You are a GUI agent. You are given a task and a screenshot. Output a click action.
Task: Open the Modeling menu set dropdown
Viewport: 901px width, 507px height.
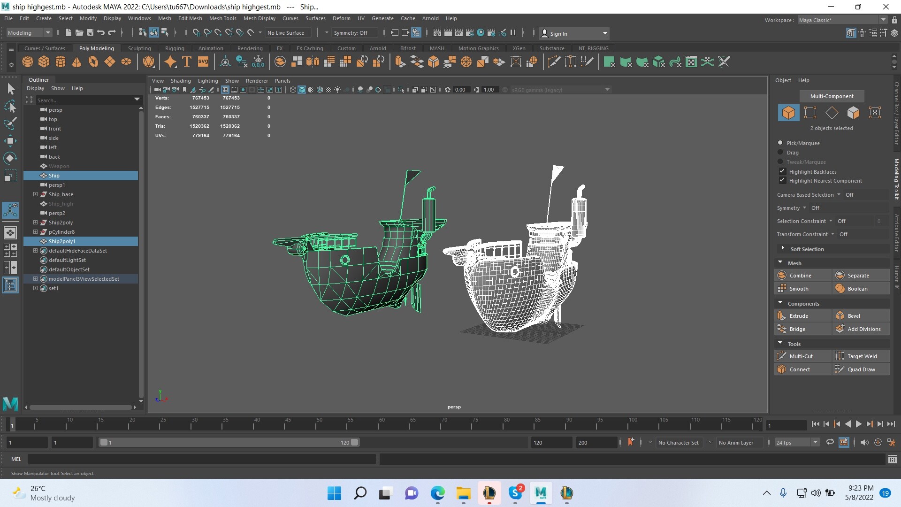point(29,33)
